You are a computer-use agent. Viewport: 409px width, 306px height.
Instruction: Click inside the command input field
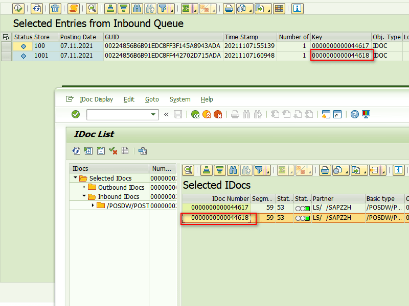click(118, 115)
